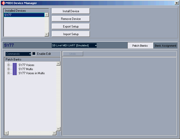Image resolution: width=180 pixels, height=139 pixels.
Task: Click Installed Devices list down arrow
Action: point(46,34)
